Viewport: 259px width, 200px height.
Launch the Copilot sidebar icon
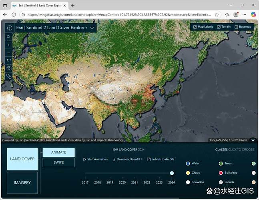pyautogui.click(x=253, y=14)
